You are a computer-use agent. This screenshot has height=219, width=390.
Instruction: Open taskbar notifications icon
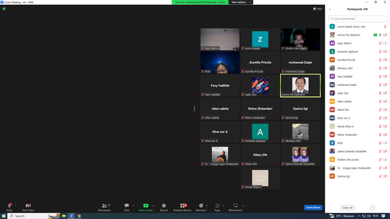[383, 216]
